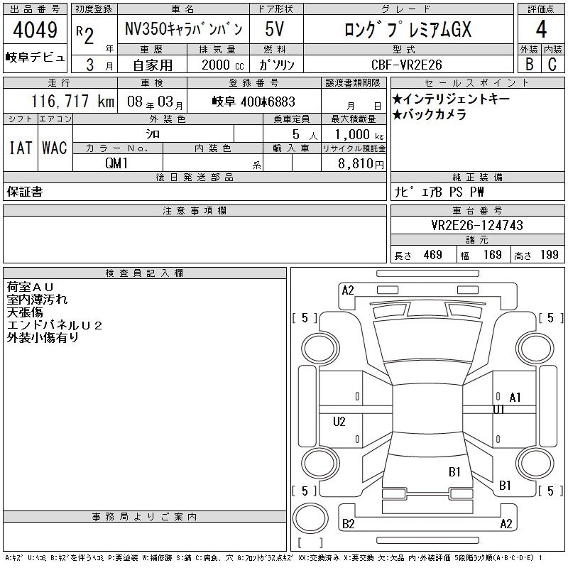Screen dimensions: 568x568
Task: Click B2 mark on rear bumper
Action: point(348,524)
